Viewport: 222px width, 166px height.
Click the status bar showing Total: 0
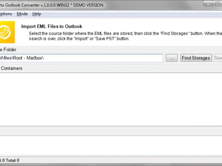[10, 160]
